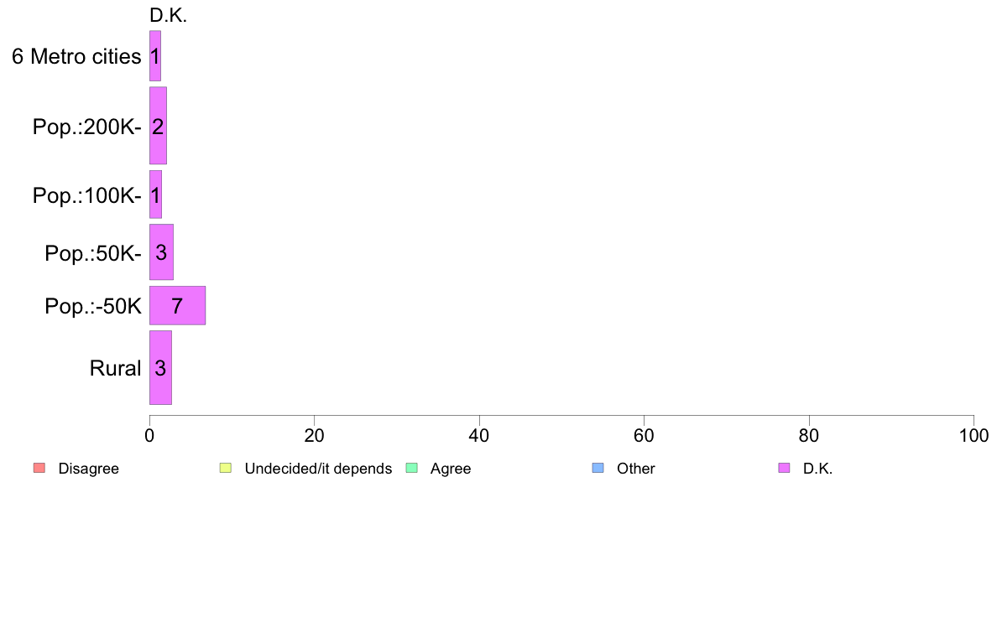997x617 pixels.
Task: Click the Pop.:-50K bar showing 7
Action: [177, 306]
